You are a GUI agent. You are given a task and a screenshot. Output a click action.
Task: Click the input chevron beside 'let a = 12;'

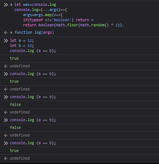6,41
